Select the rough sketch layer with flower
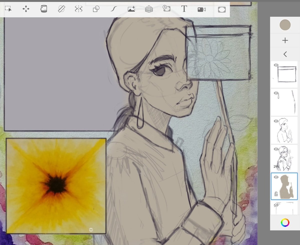 pos(284,158)
